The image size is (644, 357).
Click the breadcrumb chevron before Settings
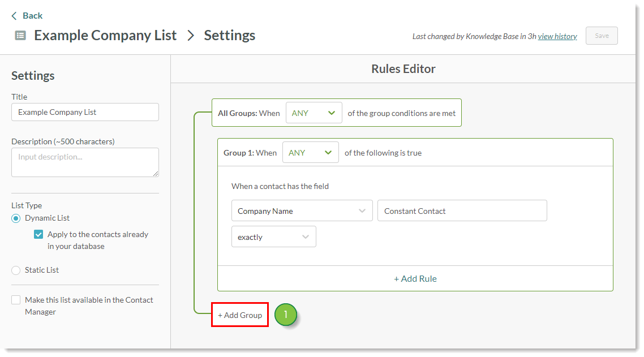(x=191, y=35)
